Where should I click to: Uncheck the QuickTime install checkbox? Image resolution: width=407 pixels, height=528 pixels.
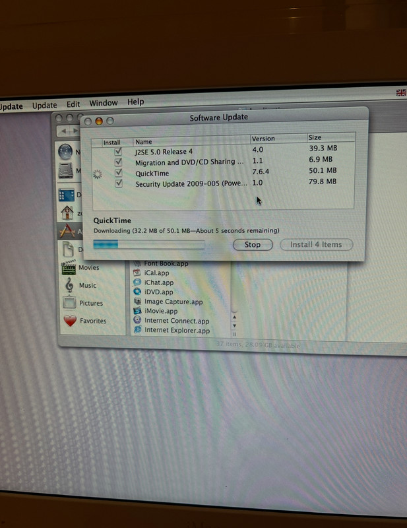[x=118, y=173]
